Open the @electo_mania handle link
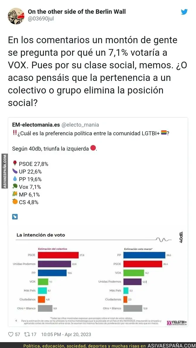 point(80,125)
